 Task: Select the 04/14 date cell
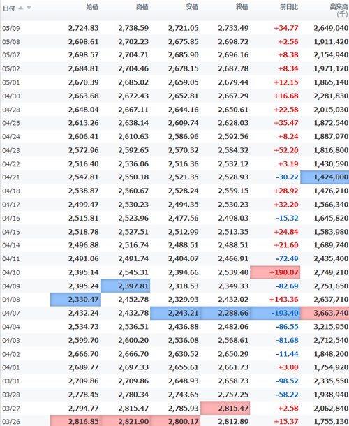(x=11, y=245)
